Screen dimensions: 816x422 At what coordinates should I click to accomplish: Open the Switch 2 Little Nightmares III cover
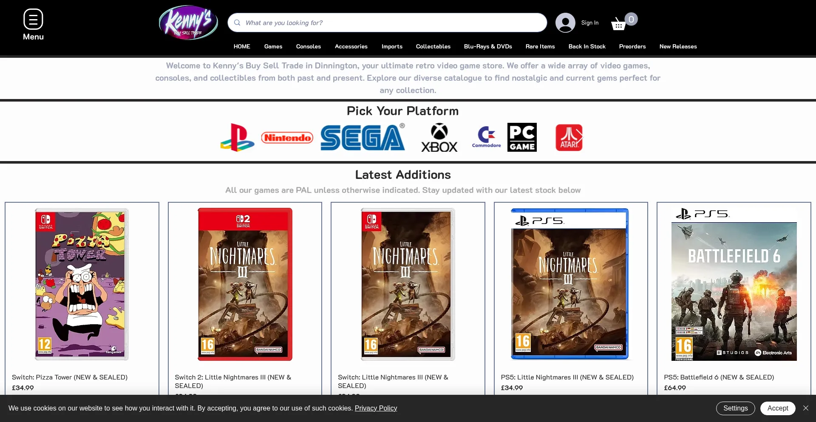[245, 284]
